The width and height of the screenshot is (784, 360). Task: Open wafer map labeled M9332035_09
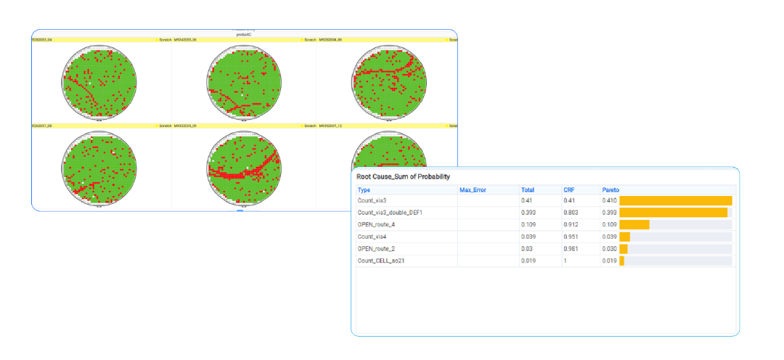coord(243,168)
